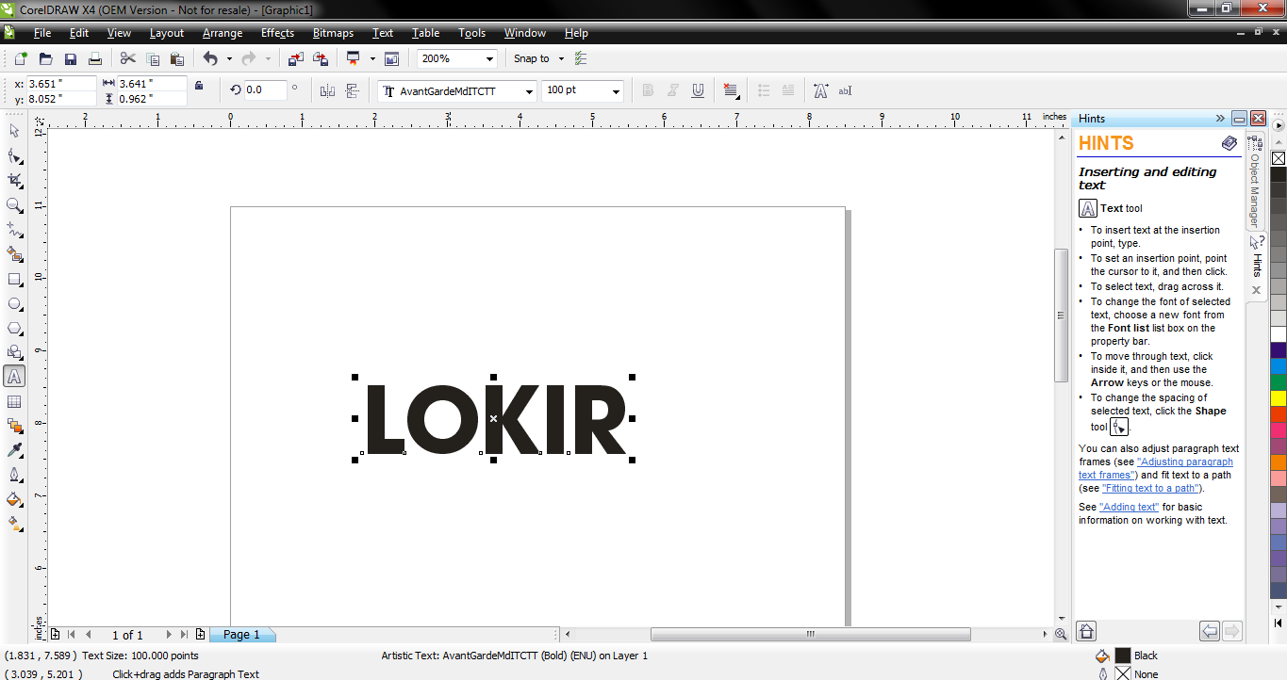Toggle italic formatting
Screen dimensions: 1287x680
click(x=671, y=89)
